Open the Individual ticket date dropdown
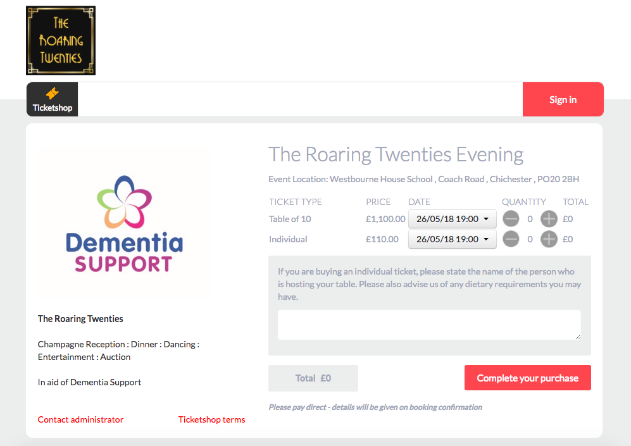This screenshot has height=446, width=631. coord(453,239)
